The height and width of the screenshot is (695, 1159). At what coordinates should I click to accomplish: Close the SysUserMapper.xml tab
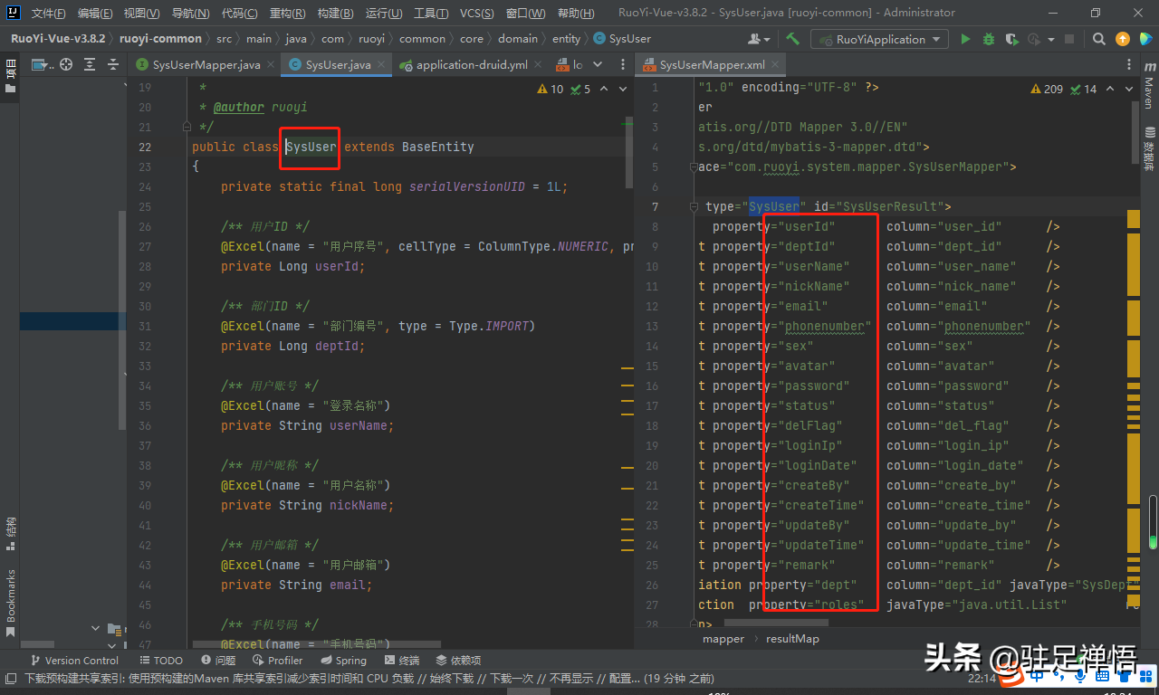[775, 65]
